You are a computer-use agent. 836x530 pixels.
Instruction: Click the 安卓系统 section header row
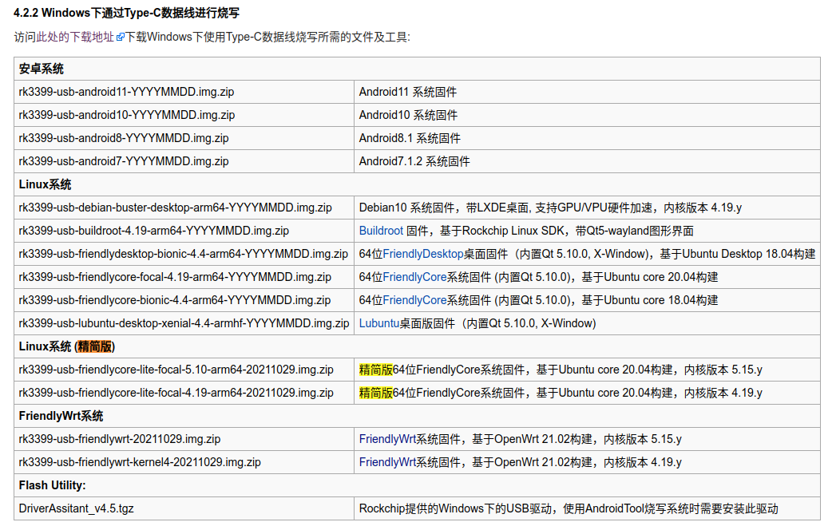42,69
